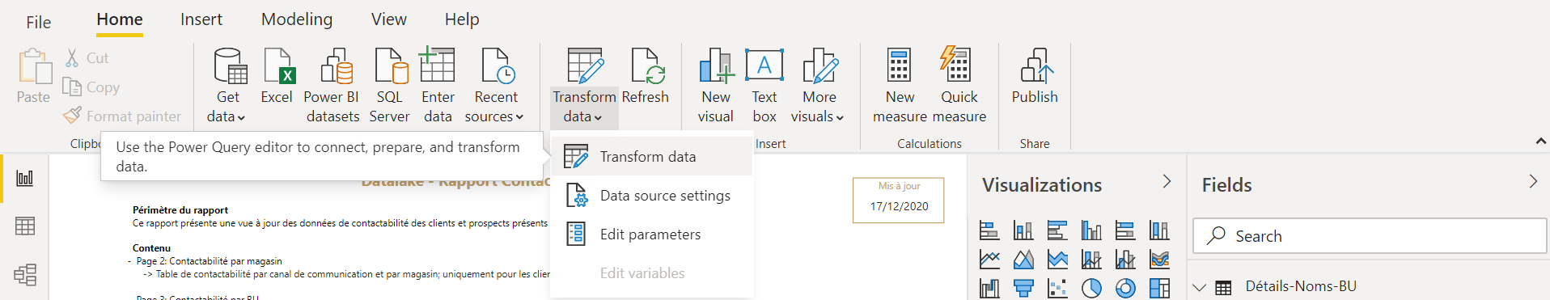Switch to Data view in sidebar

[25, 226]
